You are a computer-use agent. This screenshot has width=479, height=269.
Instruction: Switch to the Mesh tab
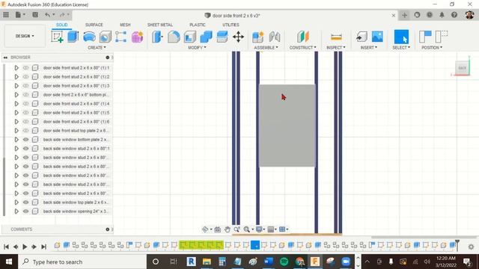tap(125, 25)
